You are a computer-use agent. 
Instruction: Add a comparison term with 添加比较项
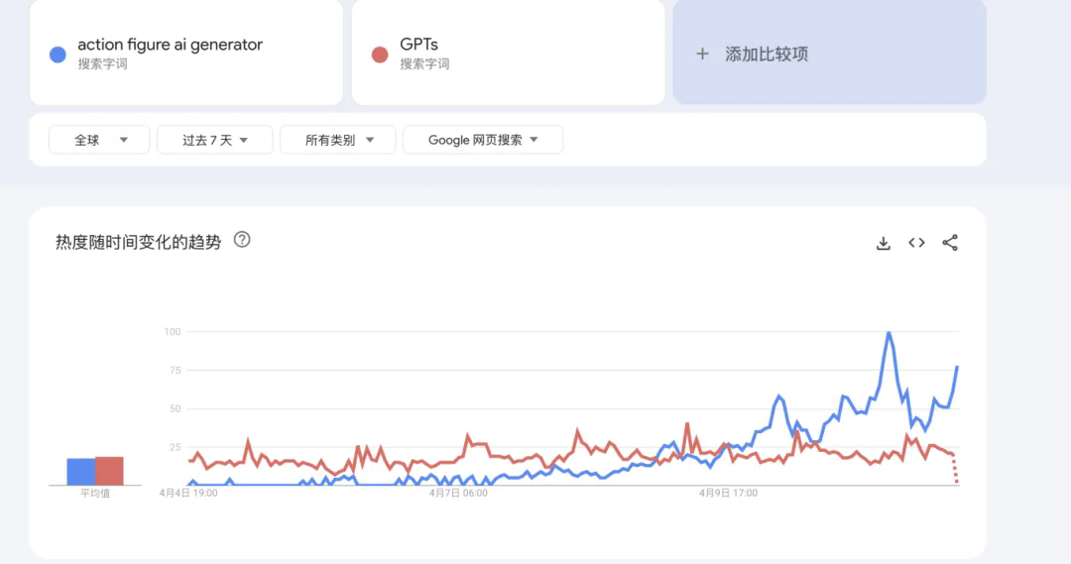[829, 53]
